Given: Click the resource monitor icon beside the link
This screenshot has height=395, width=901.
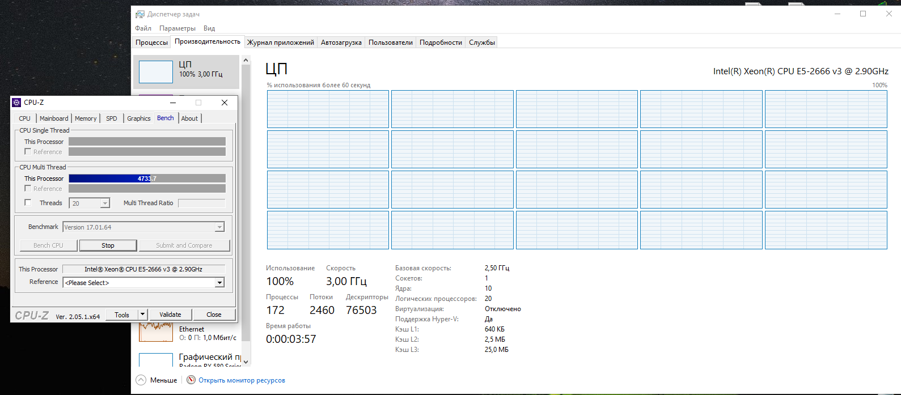Looking at the screenshot, I should (191, 380).
